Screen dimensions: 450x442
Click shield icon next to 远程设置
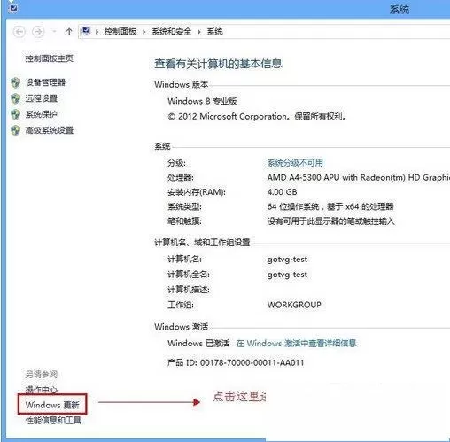point(16,98)
